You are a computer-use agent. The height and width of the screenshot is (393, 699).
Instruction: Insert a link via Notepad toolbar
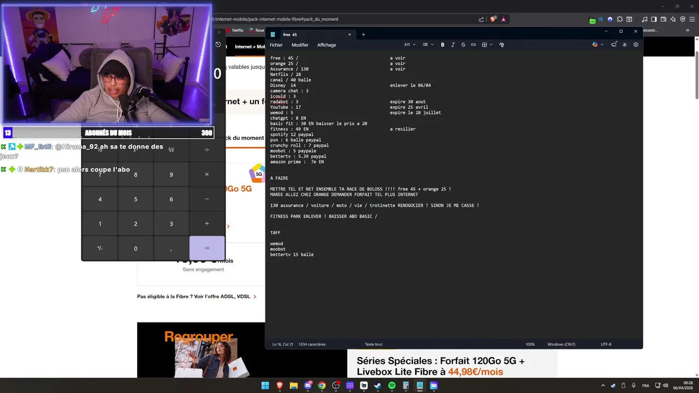click(x=473, y=45)
